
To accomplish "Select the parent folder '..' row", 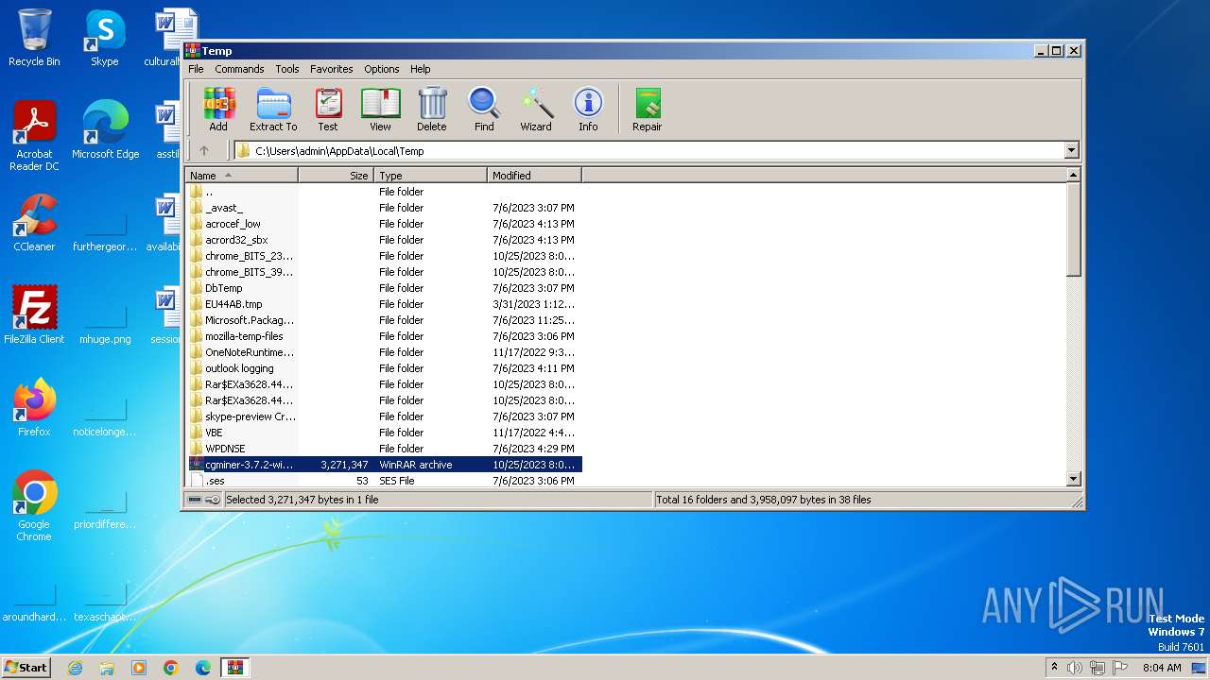I will [384, 192].
